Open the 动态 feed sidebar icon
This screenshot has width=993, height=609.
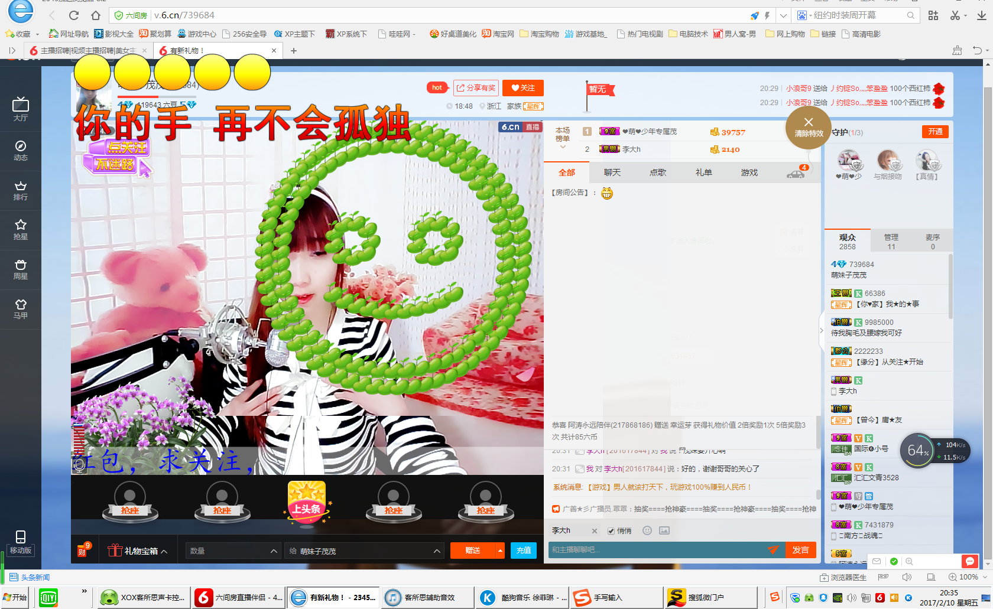[x=21, y=151]
